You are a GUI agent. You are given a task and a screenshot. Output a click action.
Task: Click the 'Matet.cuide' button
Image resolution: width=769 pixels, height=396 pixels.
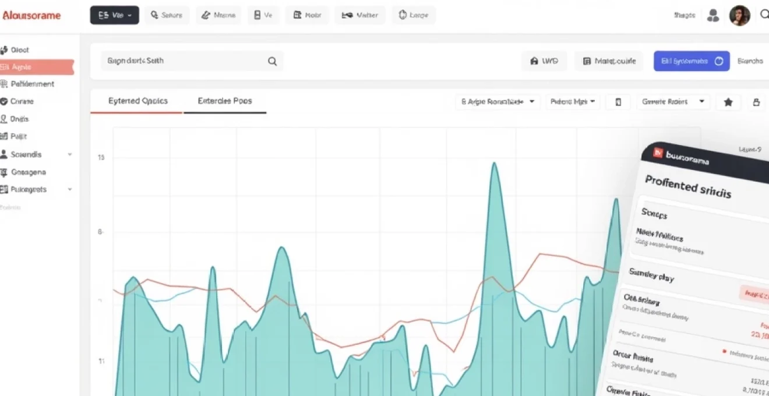609,61
